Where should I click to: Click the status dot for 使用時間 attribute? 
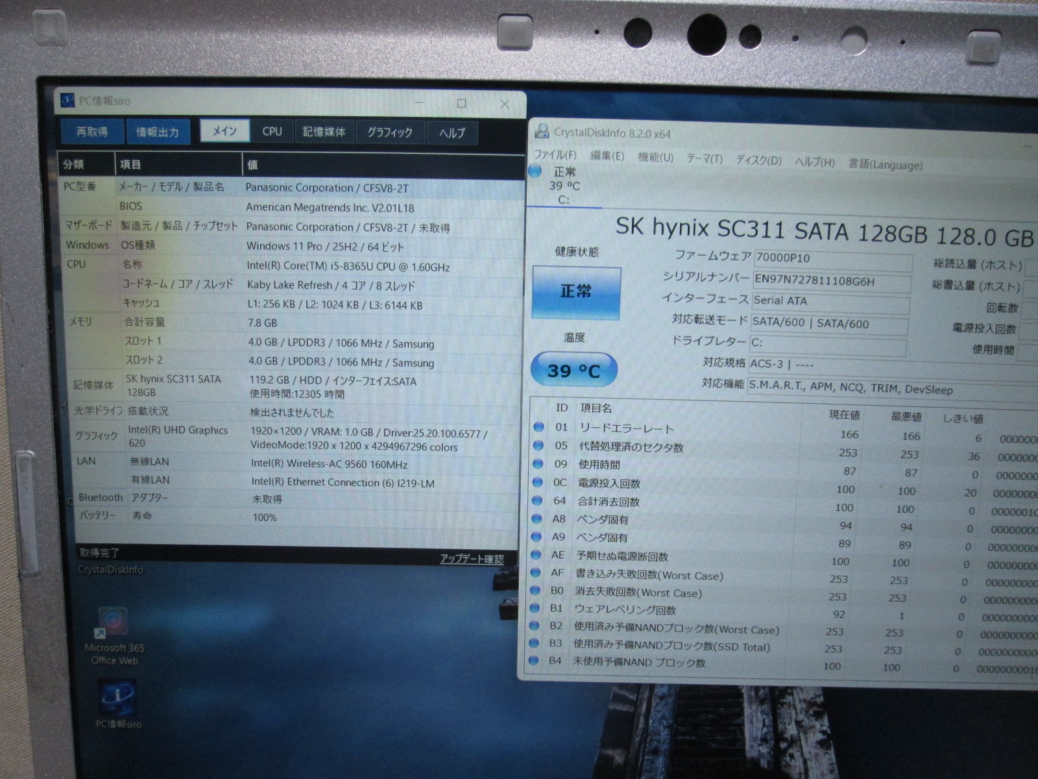[x=538, y=464]
